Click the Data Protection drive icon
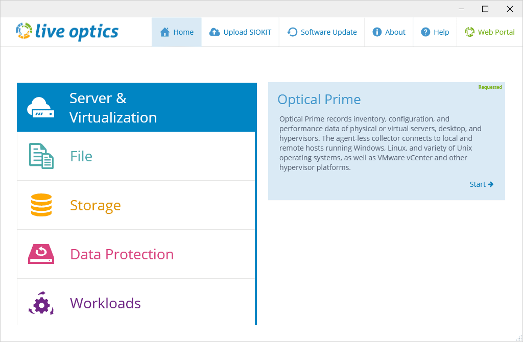Viewport: 523px width, 342px height. tap(41, 254)
